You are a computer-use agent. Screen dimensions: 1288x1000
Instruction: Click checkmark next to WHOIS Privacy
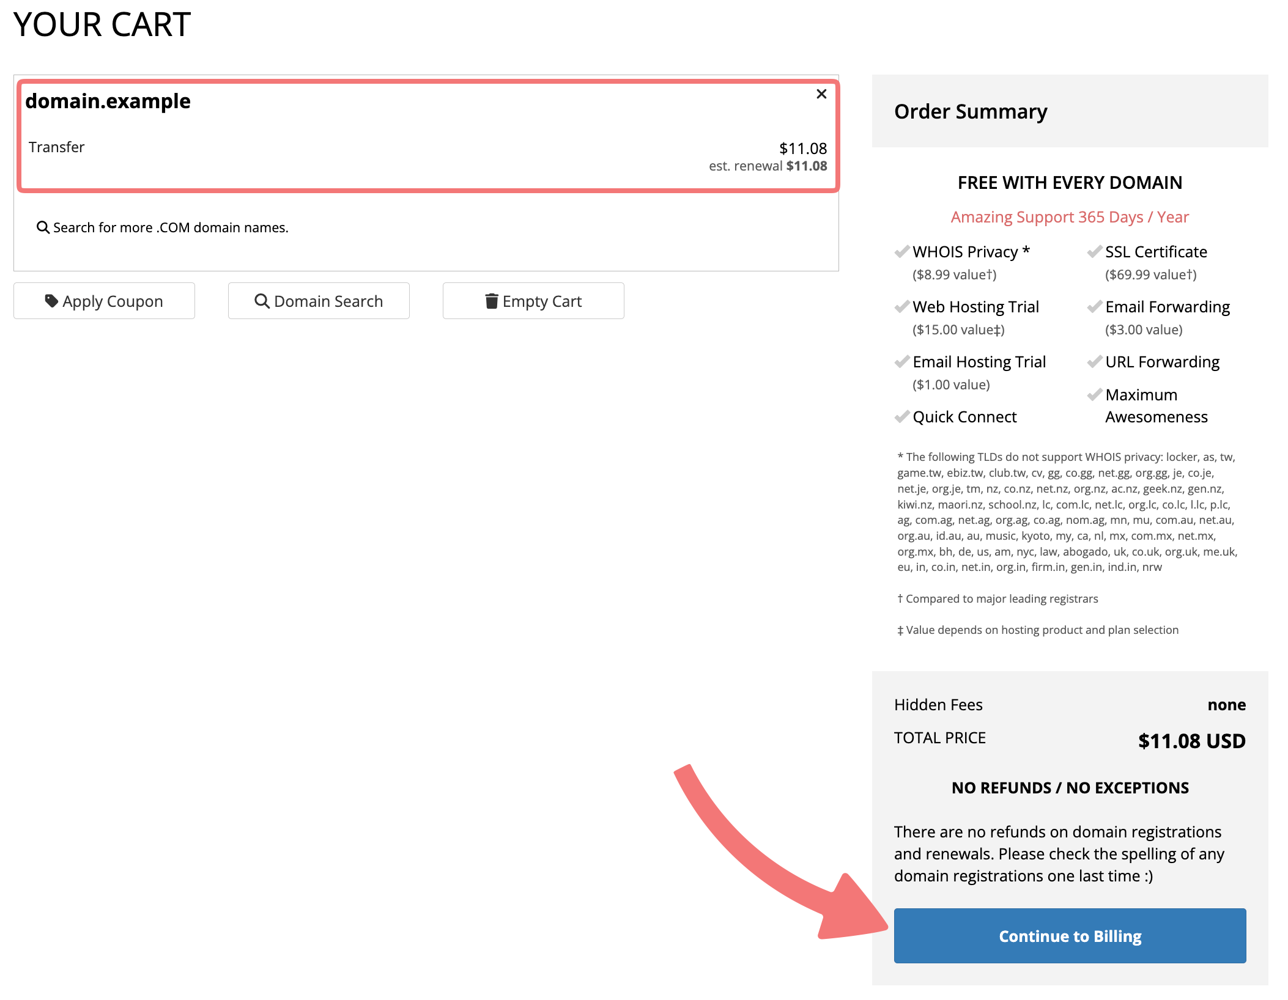901,252
